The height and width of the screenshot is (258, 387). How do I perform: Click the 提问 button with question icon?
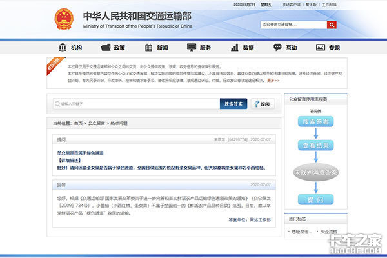[262, 104]
